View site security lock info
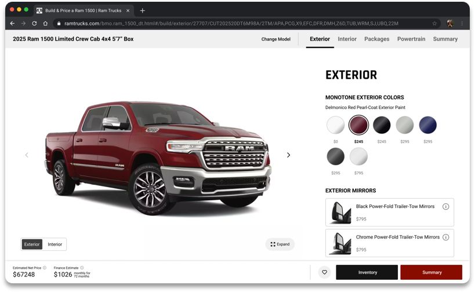The height and width of the screenshot is (292, 475). point(59,23)
